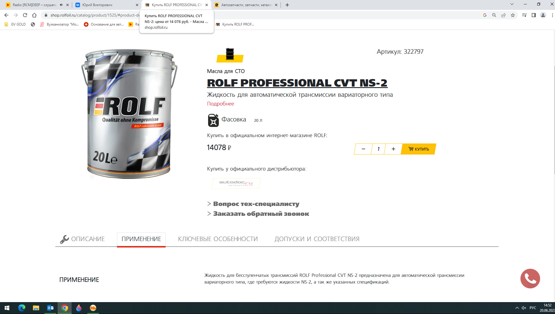Click the canister Фасовка icon

click(x=213, y=120)
